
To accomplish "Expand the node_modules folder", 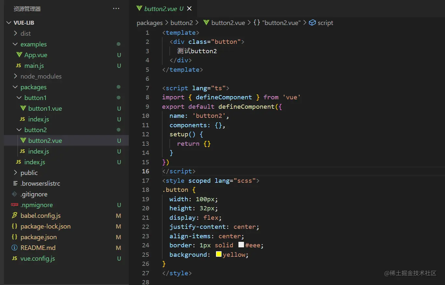I will click(15, 76).
